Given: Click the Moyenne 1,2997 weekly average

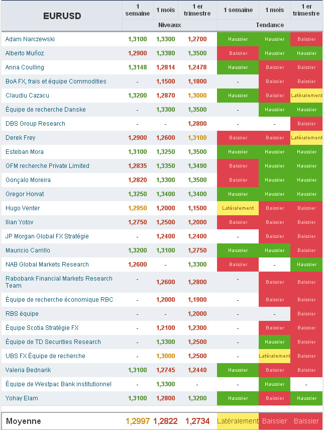Looking at the screenshot, I should click(x=138, y=421).
